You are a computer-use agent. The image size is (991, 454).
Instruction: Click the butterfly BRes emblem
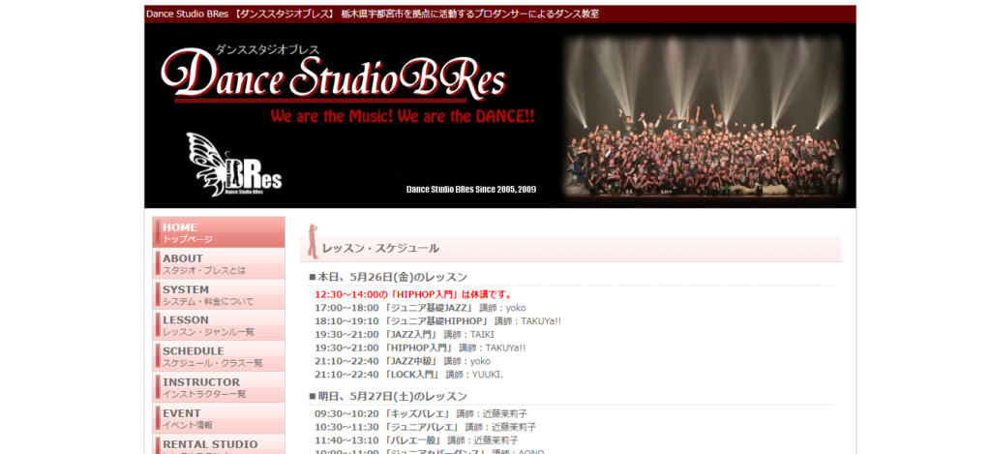coord(234,165)
